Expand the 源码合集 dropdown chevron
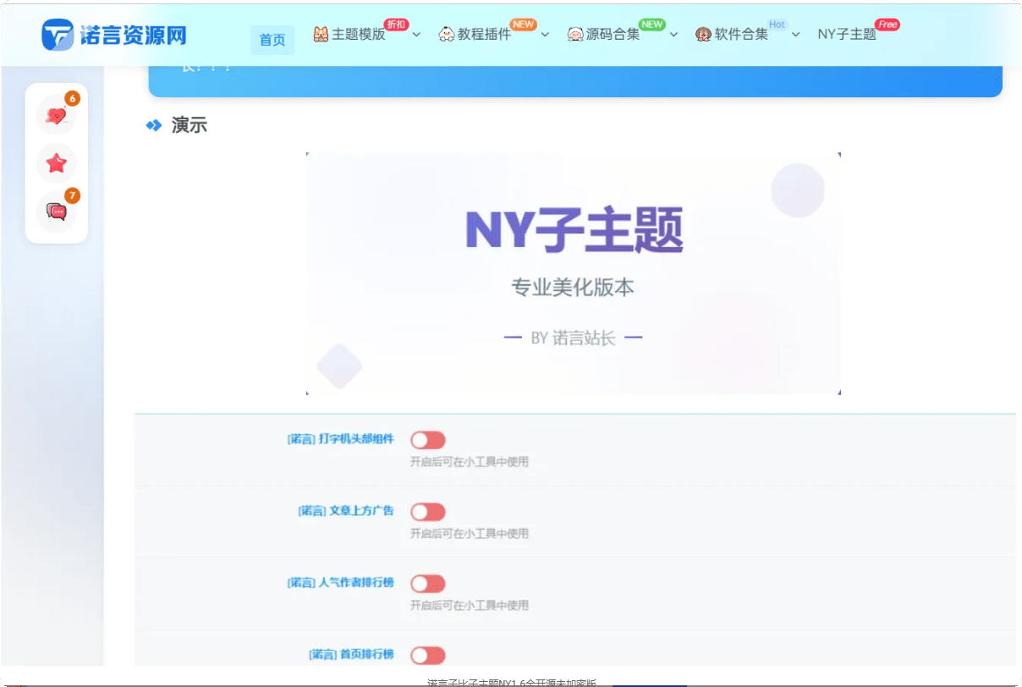This screenshot has height=687, width=1022. (x=673, y=36)
